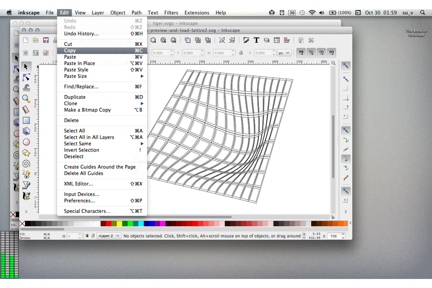Open Inkscape Preferences tools icon

tap(311, 40)
